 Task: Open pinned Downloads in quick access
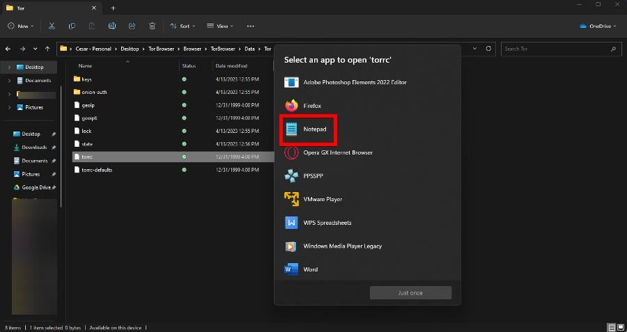point(34,148)
